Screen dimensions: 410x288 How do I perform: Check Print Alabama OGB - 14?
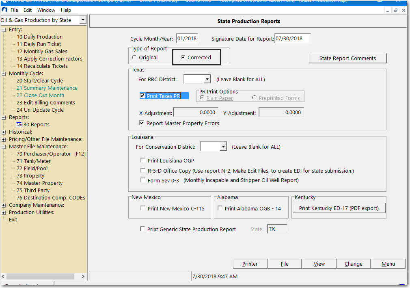220,208
